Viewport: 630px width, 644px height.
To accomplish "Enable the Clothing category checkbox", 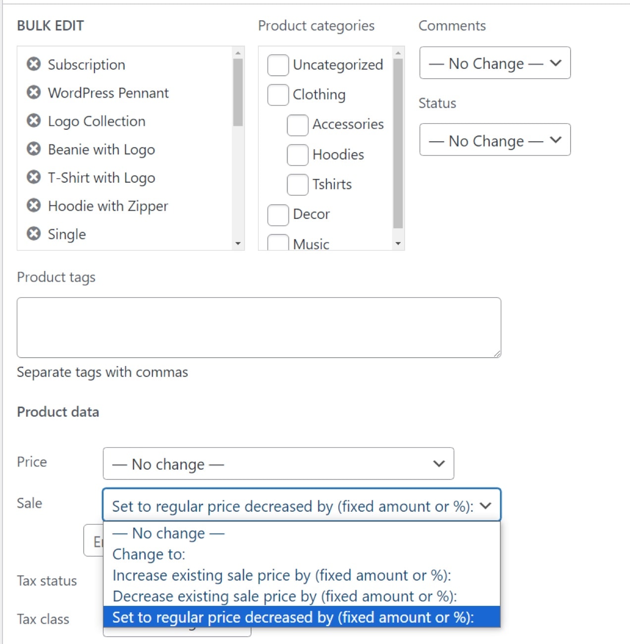I will pyautogui.click(x=278, y=95).
